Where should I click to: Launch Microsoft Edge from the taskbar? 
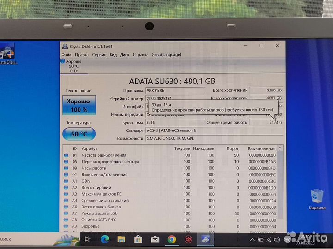click(x=105, y=239)
